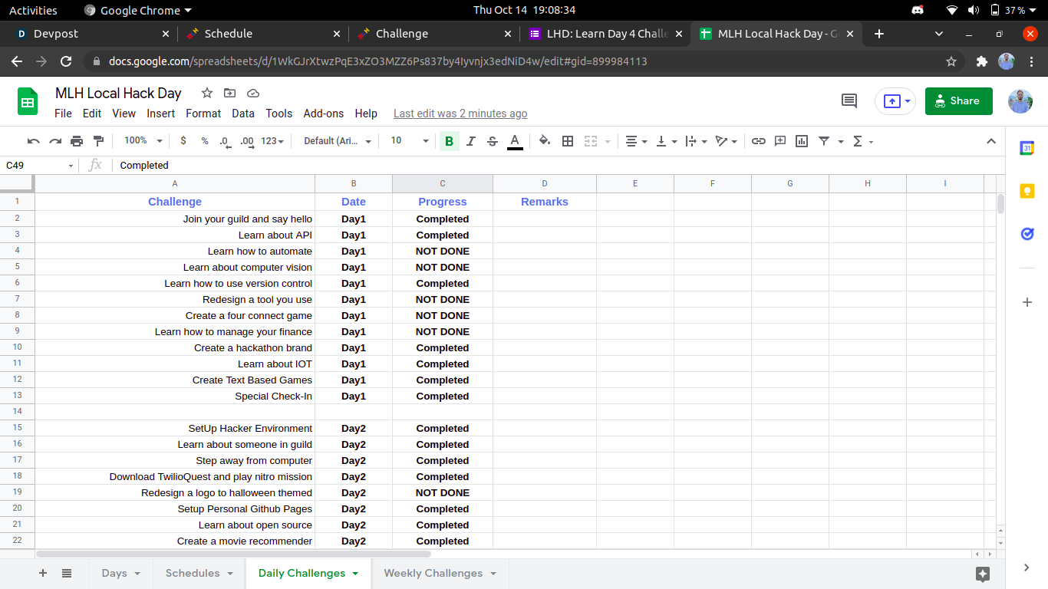Open the Insert menu
The height and width of the screenshot is (589, 1048).
click(161, 114)
